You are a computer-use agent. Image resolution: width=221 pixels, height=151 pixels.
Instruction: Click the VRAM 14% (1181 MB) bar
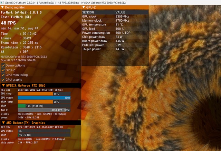44,106
